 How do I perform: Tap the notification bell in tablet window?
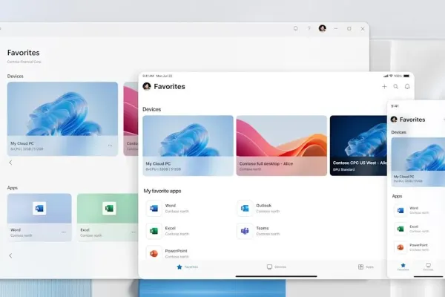click(x=407, y=86)
